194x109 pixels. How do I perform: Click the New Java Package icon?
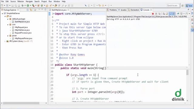point(38,5)
